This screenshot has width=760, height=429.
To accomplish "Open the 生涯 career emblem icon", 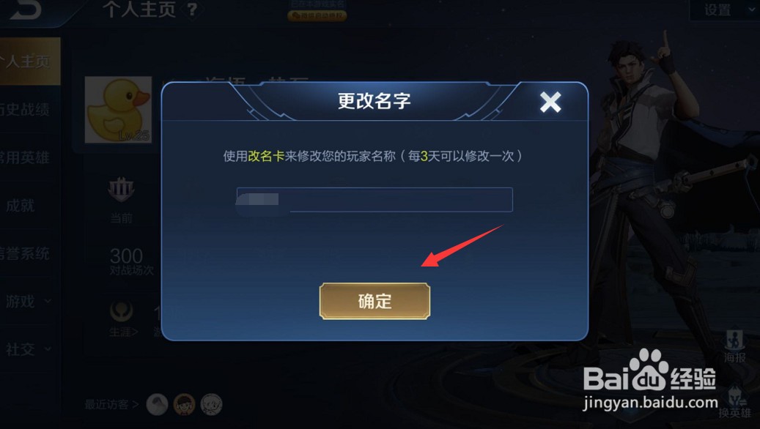I will (121, 312).
